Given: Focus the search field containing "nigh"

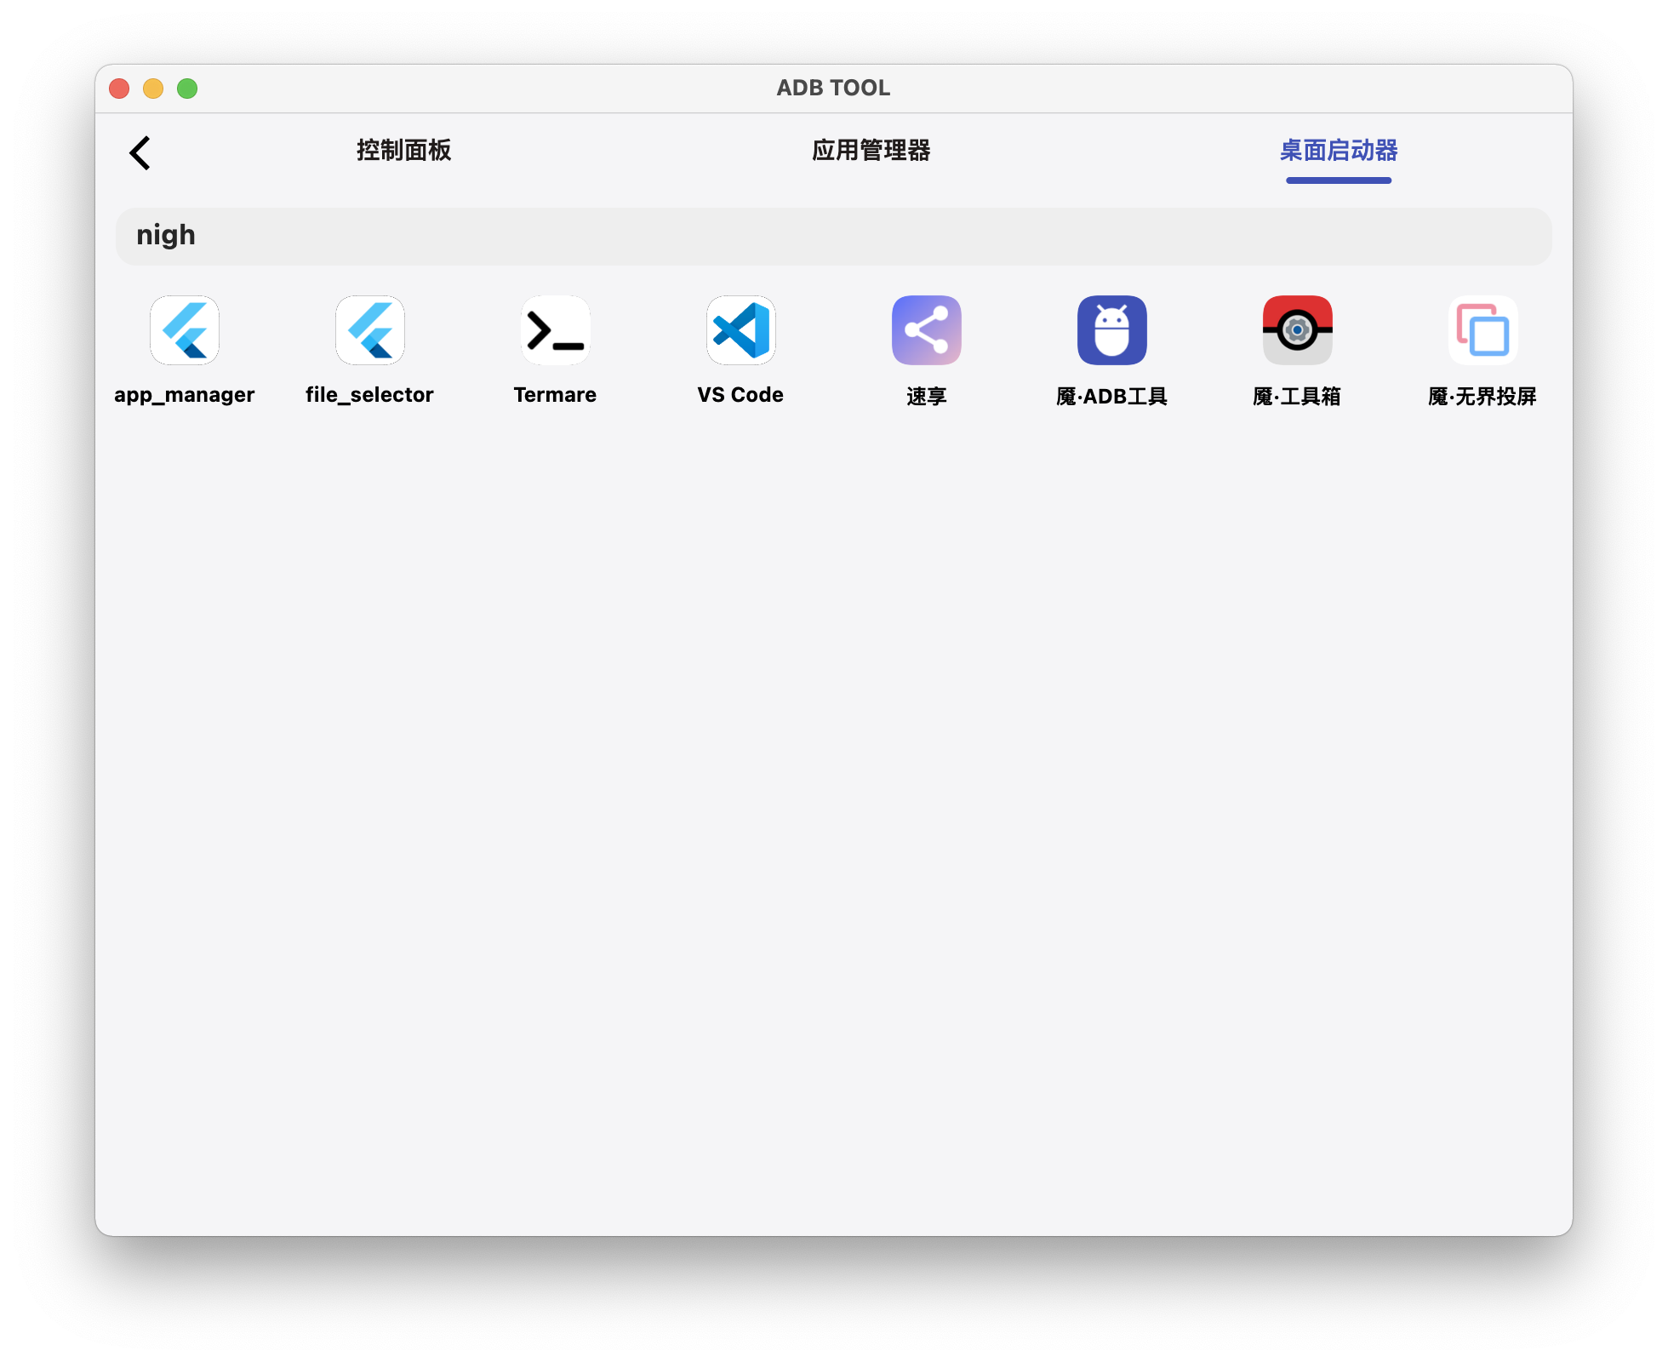Looking at the screenshot, I should pyautogui.click(x=834, y=236).
